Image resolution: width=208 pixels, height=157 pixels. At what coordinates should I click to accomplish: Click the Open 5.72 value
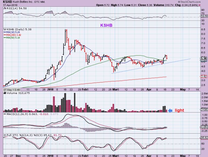(103, 5)
